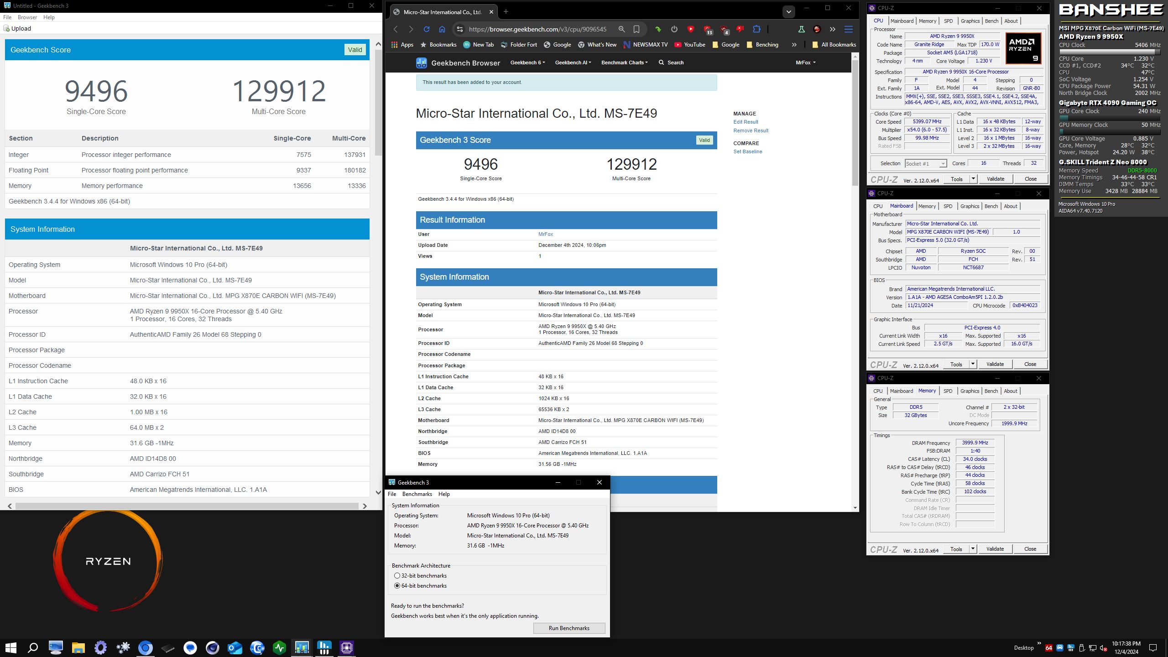Open File Explorer from taskbar

pos(78,647)
